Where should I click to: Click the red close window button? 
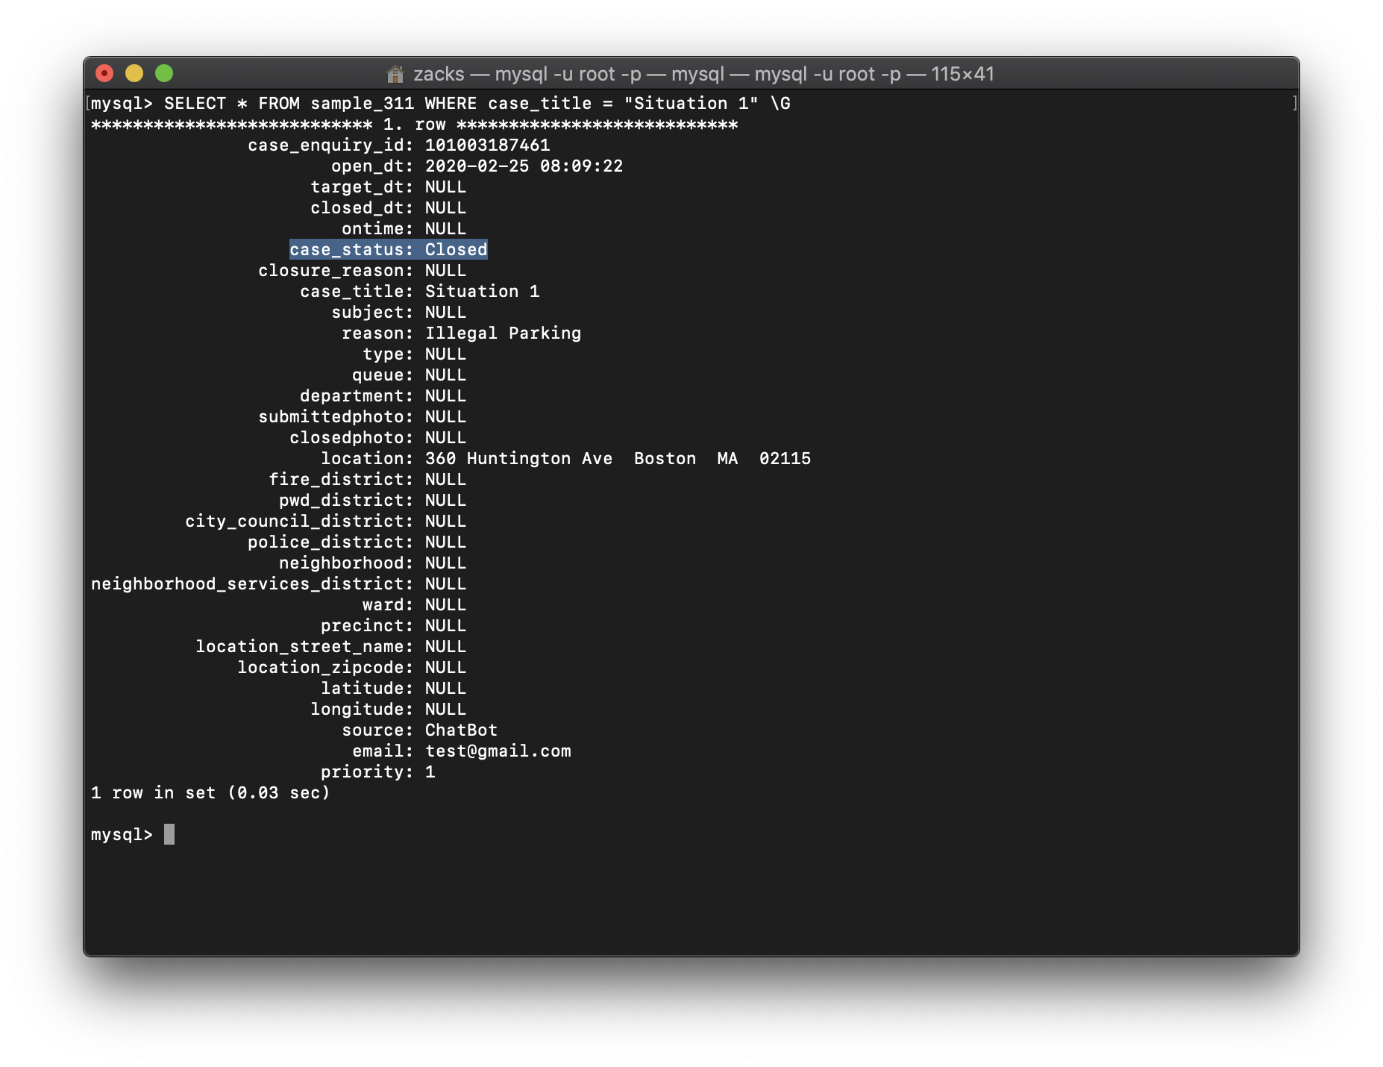[x=104, y=73]
